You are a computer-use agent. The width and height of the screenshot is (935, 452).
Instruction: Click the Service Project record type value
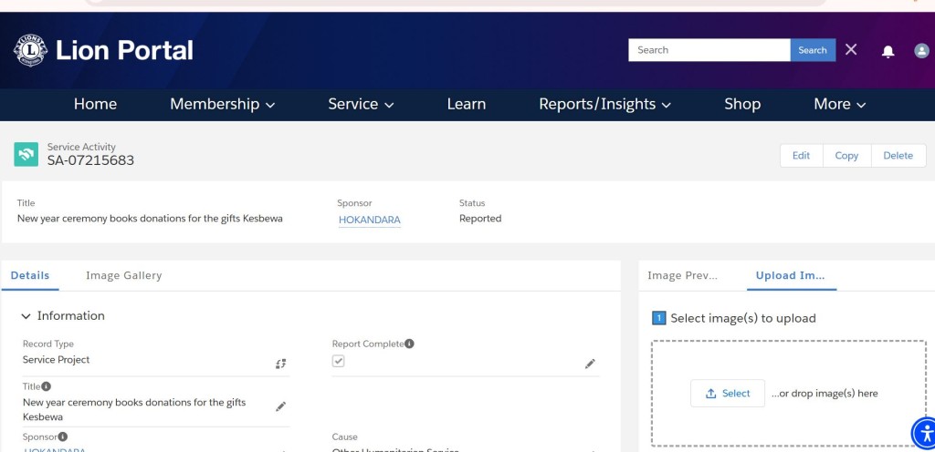(x=56, y=359)
